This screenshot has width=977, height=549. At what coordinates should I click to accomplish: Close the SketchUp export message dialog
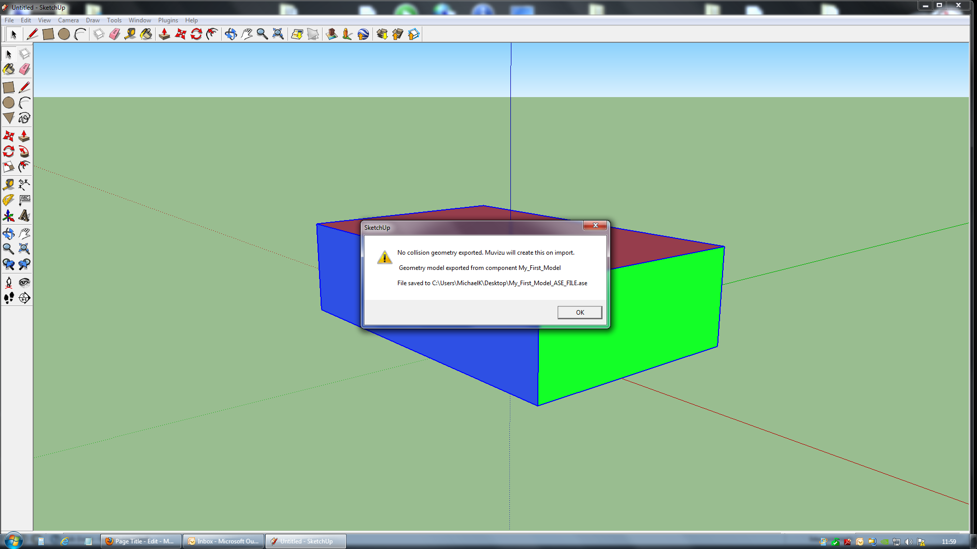(595, 225)
